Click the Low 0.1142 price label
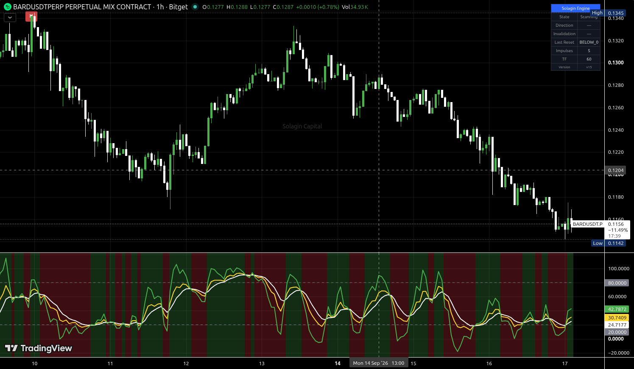This screenshot has height=369, width=634. pos(608,243)
